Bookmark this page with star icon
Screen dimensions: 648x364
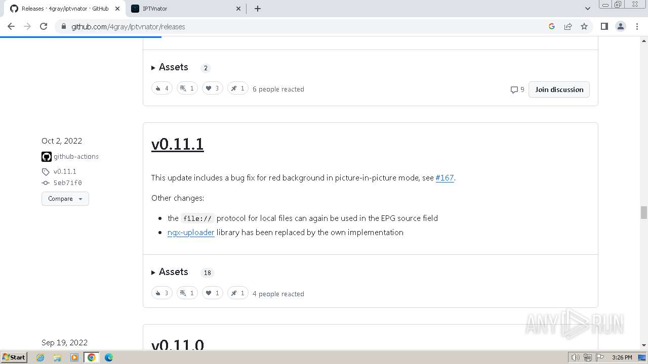584,26
